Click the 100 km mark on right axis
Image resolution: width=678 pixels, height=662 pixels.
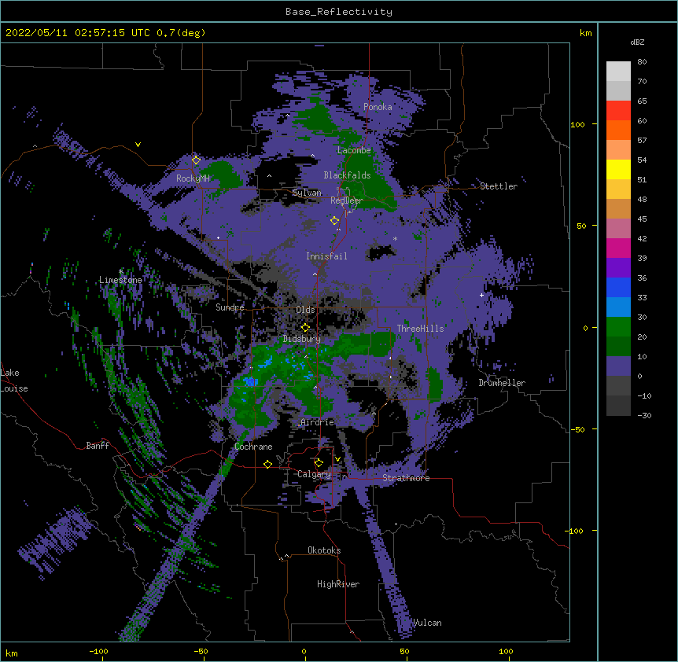(x=577, y=125)
